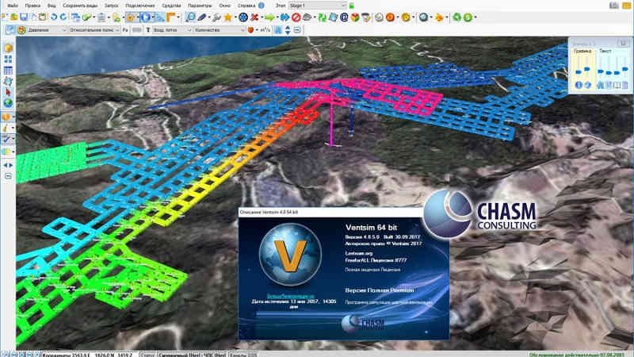This screenshot has height=357, width=634.
Task: Toggle the T text display button
Action: point(147,30)
